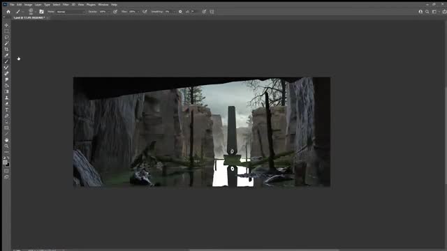This screenshot has height=251, width=447.
Task: Open the View menu
Action: click(81, 5)
